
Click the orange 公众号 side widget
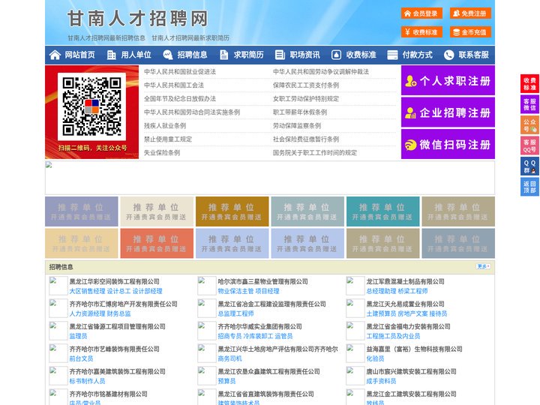529,125
